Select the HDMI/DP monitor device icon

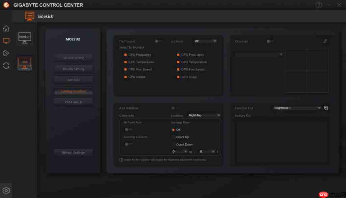(x=25, y=38)
